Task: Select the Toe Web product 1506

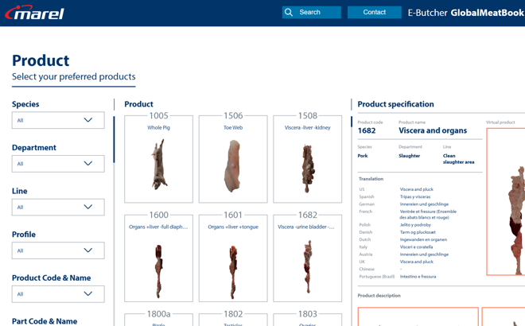Action: pos(233,159)
